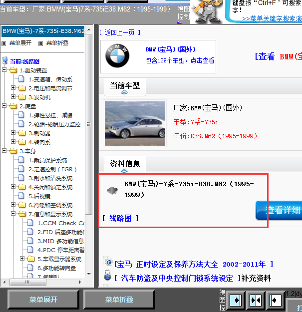Collapse the 7.信息和显示系统 node
The image size is (302, 312).
(13, 214)
